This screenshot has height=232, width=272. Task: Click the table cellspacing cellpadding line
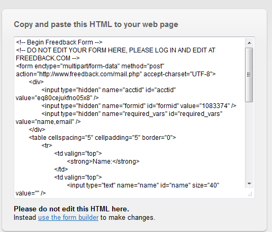tap(102, 138)
